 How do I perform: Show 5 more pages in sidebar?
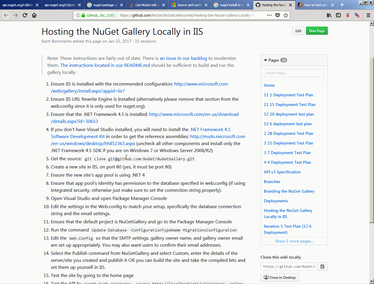(x=294, y=241)
